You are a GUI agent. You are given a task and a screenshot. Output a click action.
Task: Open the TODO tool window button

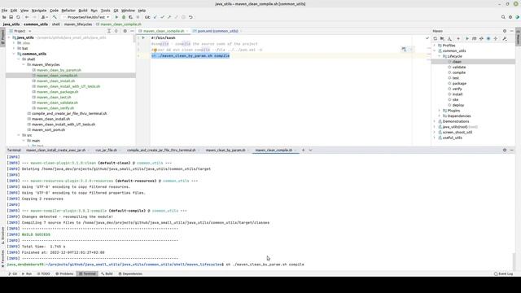43,273
